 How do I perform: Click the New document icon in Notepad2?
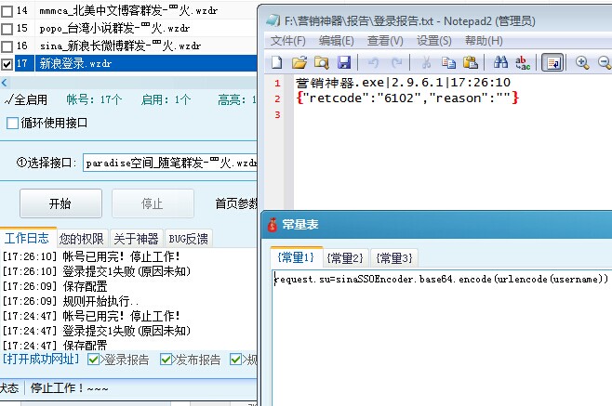277,62
